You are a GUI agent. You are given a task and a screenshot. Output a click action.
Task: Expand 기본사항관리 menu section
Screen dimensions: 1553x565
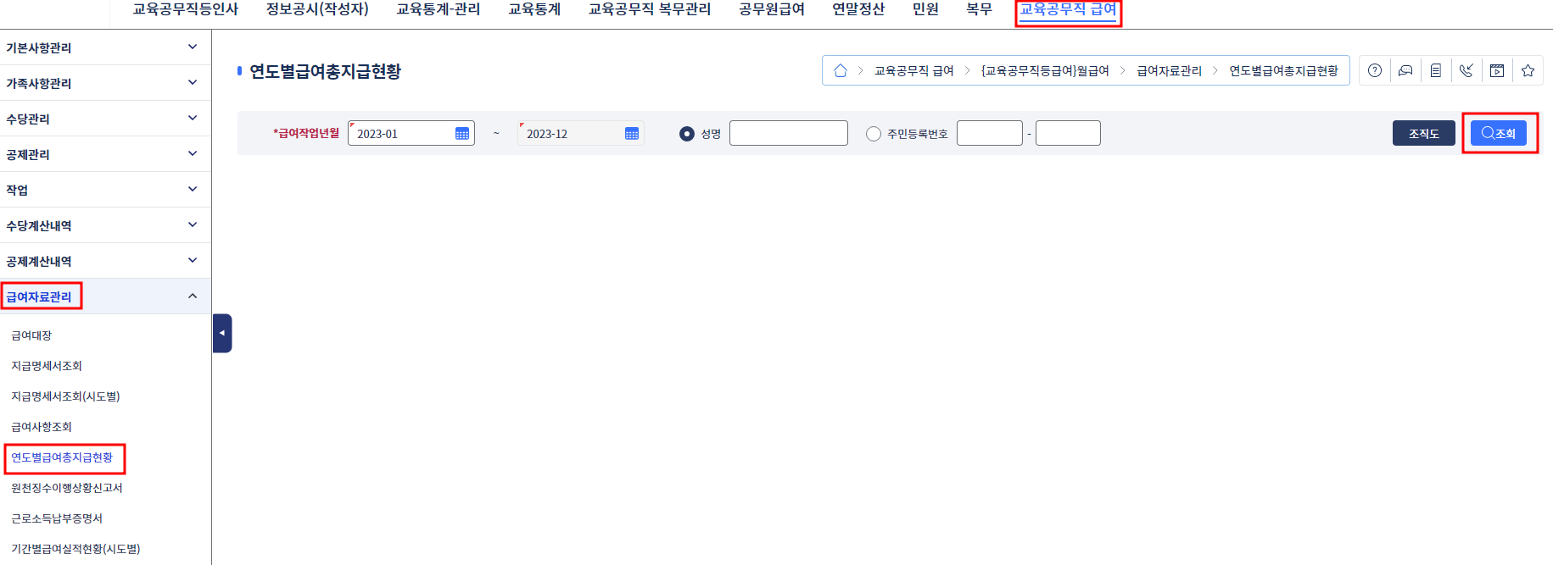click(x=105, y=47)
